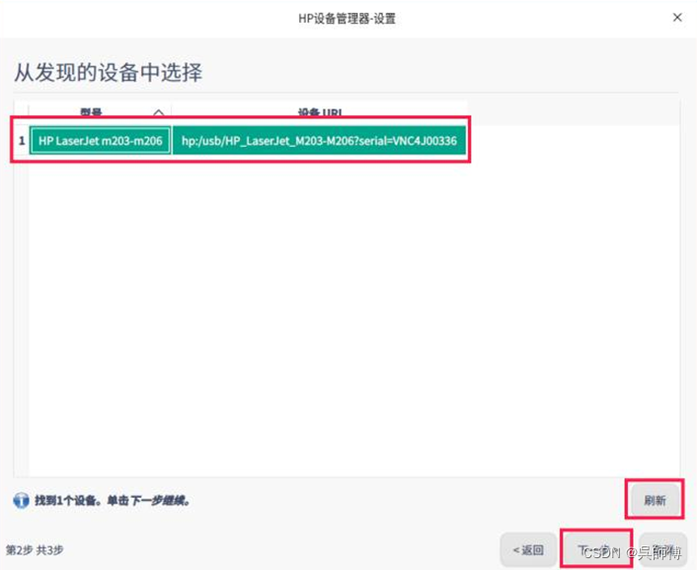Screen dimensions: 697x570
Task: Click the blue information icon
Action: (21, 500)
